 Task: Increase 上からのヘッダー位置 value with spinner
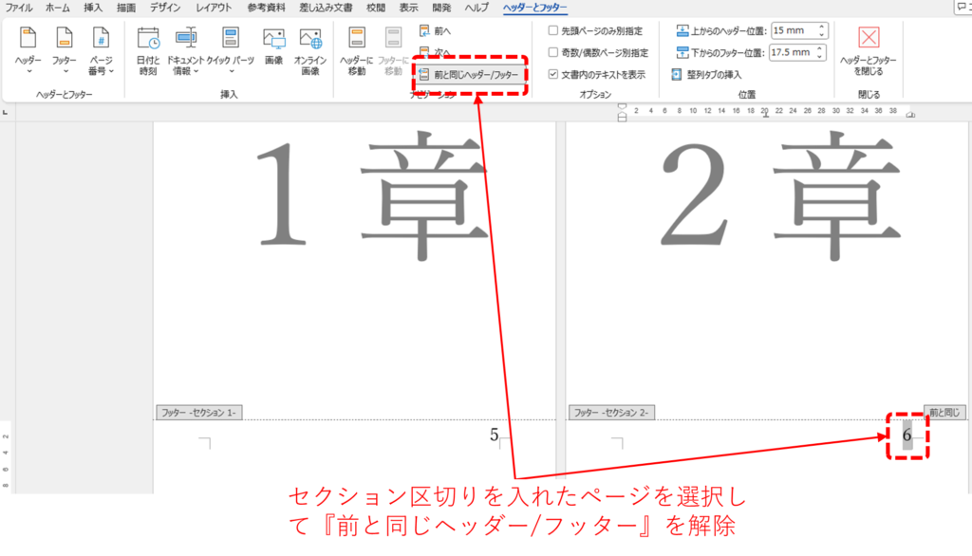(822, 27)
